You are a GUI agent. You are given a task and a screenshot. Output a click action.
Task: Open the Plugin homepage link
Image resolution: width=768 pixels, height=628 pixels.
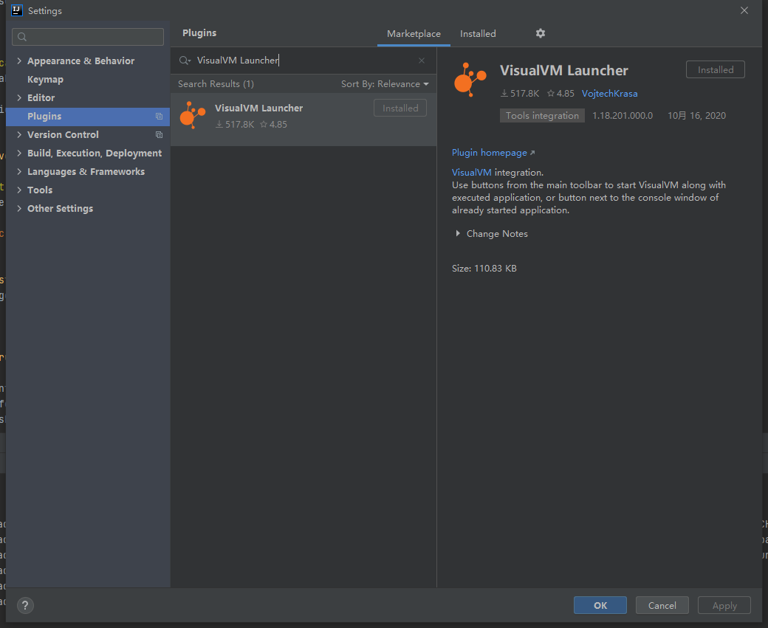click(x=490, y=152)
